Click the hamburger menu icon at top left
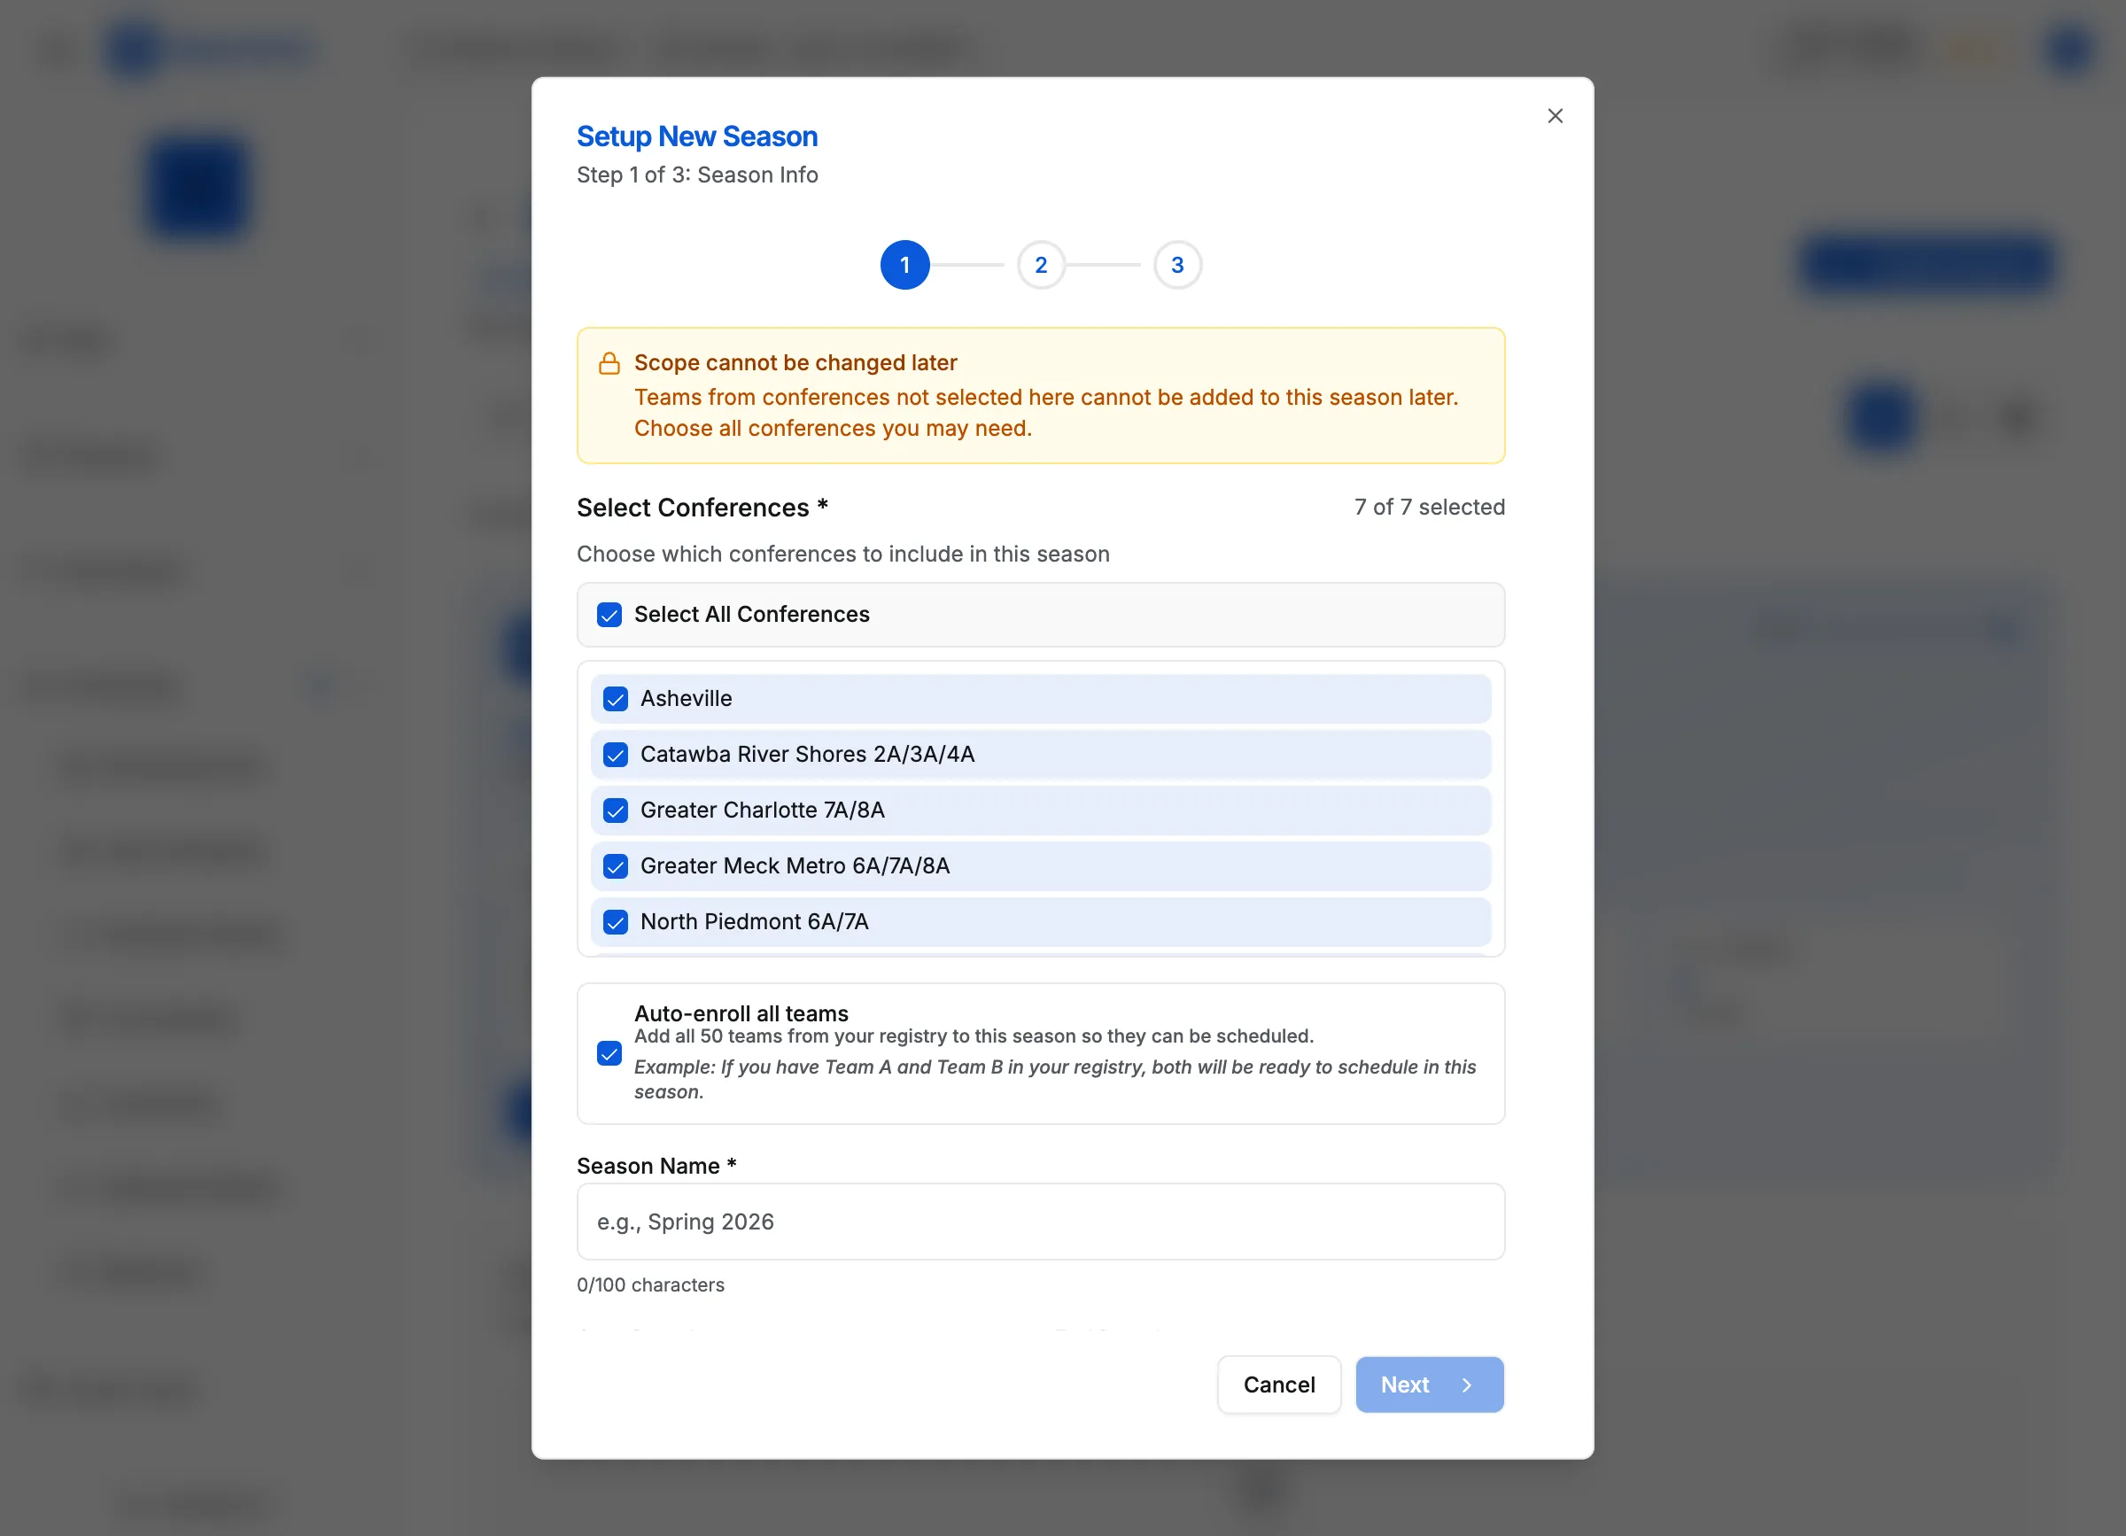 53,50
